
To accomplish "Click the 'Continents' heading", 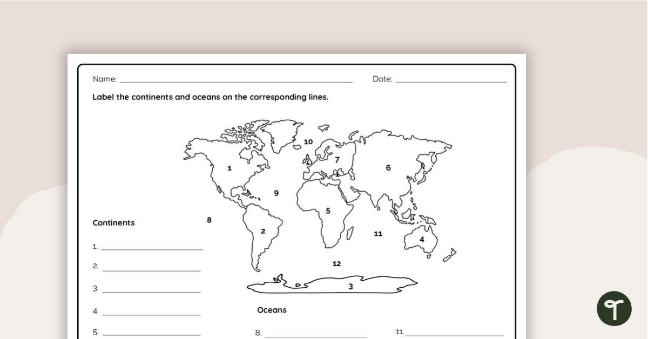I will point(114,223).
